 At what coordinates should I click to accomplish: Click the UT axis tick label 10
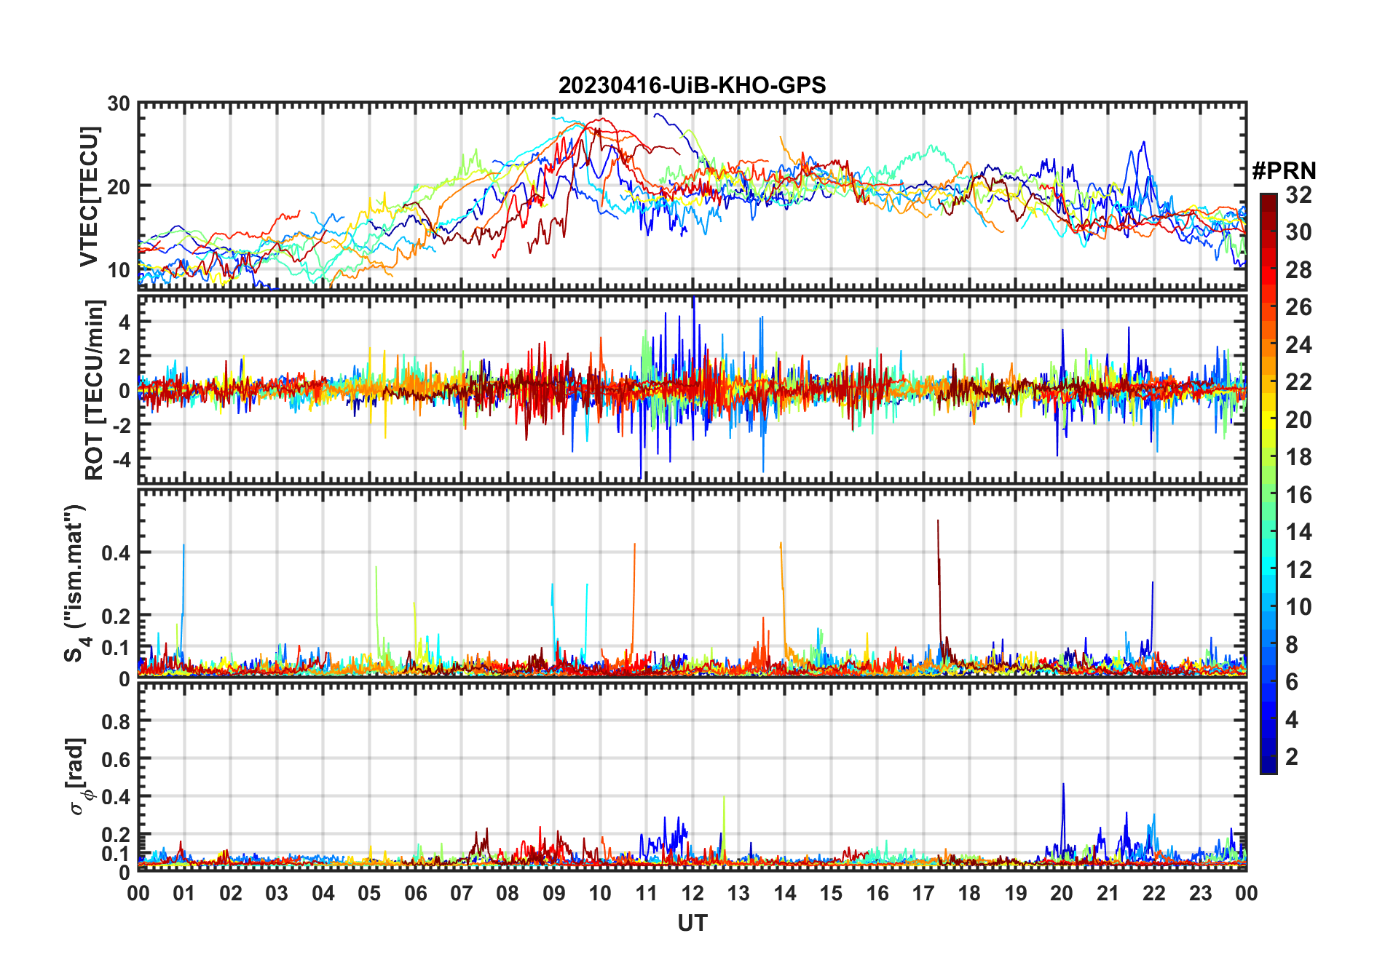point(600,893)
